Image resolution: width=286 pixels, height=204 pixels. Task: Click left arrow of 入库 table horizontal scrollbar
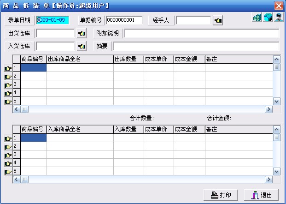[x=17, y=179]
